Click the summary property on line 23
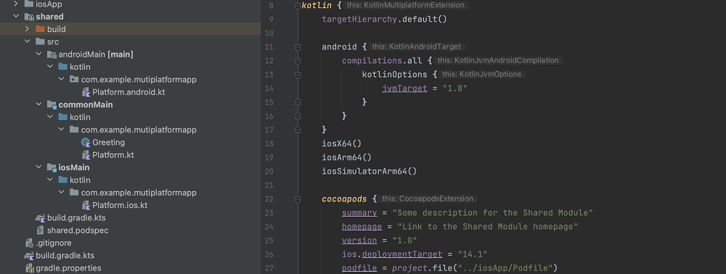The image size is (726, 274). pos(359,213)
